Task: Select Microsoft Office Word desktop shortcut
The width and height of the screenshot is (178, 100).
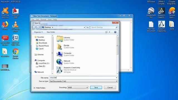Action: (x=16, y=40)
